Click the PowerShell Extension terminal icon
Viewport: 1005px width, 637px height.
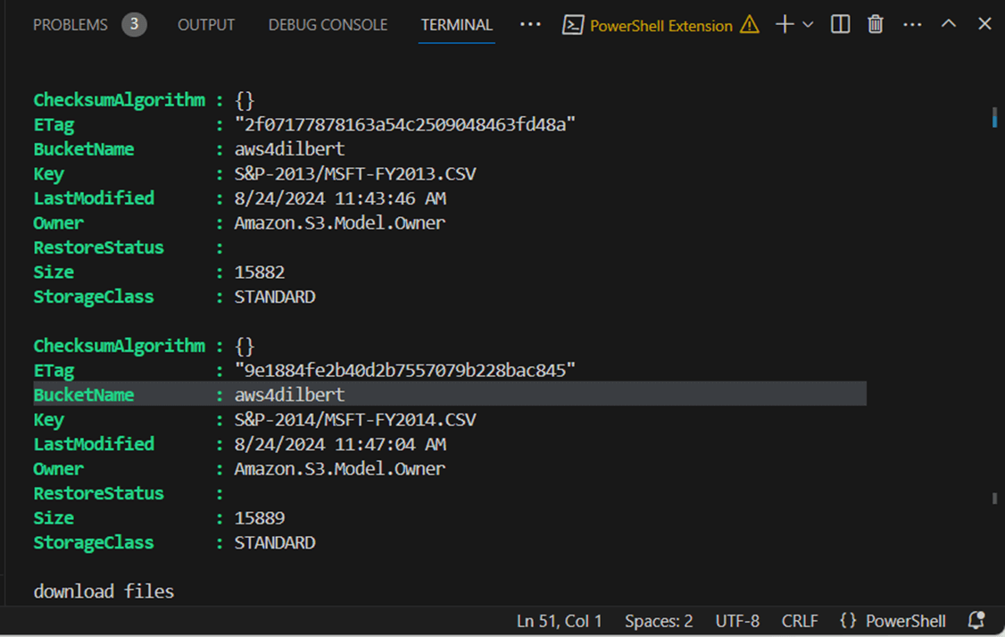point(573,25)
